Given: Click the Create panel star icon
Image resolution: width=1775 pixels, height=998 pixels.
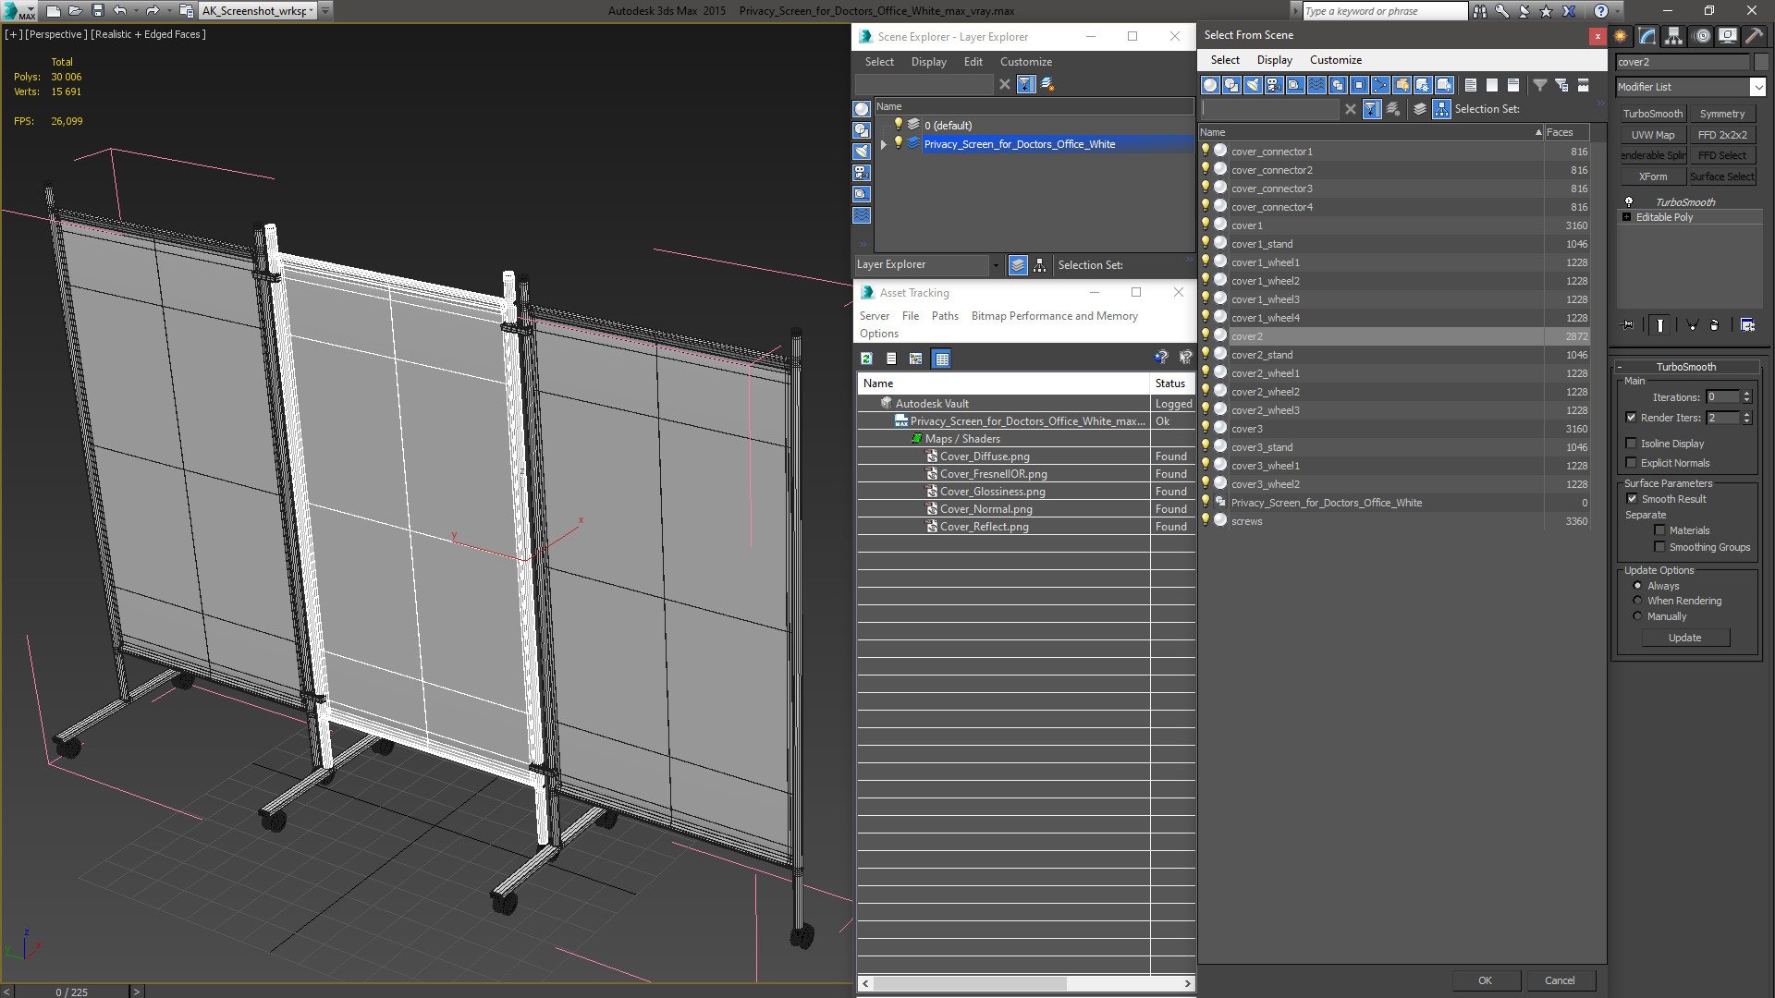Looking at the screenshot, I should 1621,36.
